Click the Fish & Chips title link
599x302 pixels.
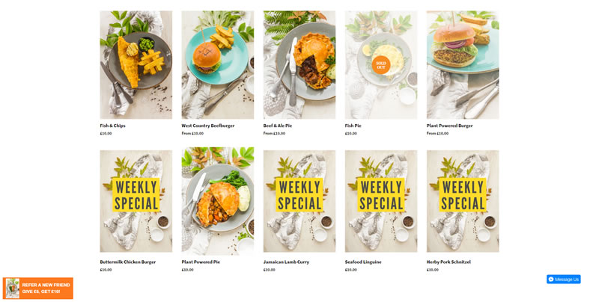[113, 126]
